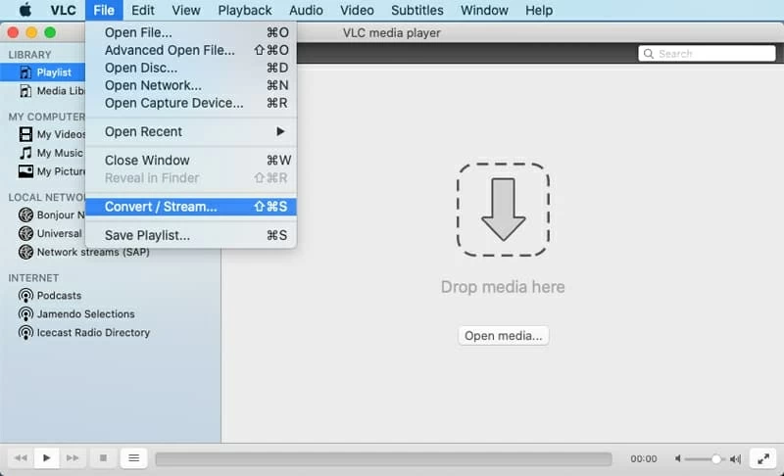The image size is (784, 476).
Task: Select Jamendo Selections in sidebar
Action: [x=85, y=314]
